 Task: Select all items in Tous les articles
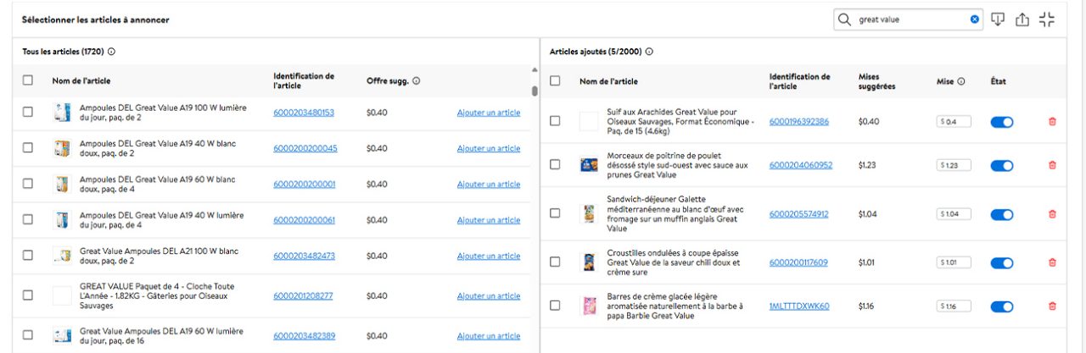28,80
